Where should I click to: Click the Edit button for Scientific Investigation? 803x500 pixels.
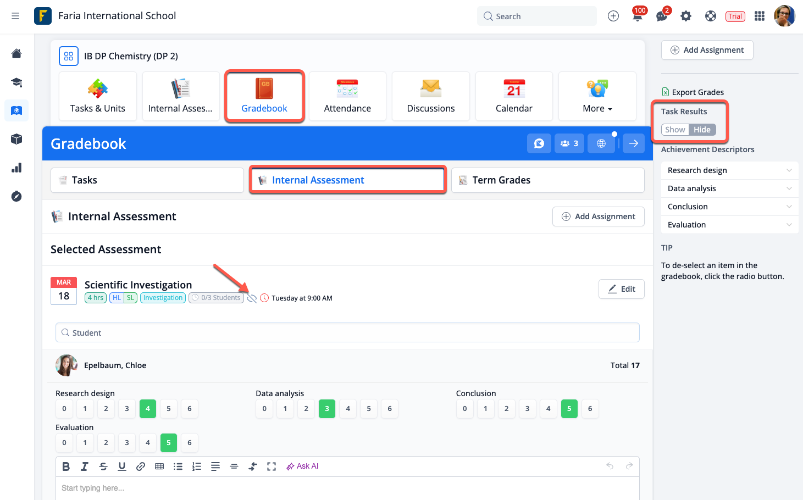(621, 289)
